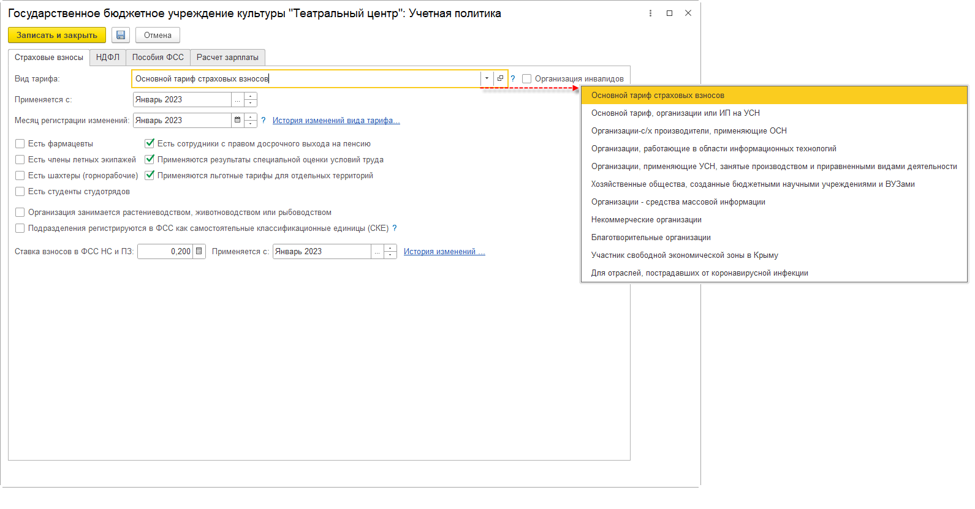Click rate's Применяется с Январь 2023 field
The height and width of the screenshot is (509, 975).
click(x=322, y=251)
